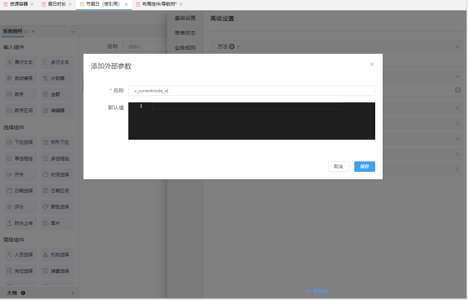The width and height of the screenshot is (468, 300).
Task: Pick the counter (计数器) component icon
Action: [46, 78]
